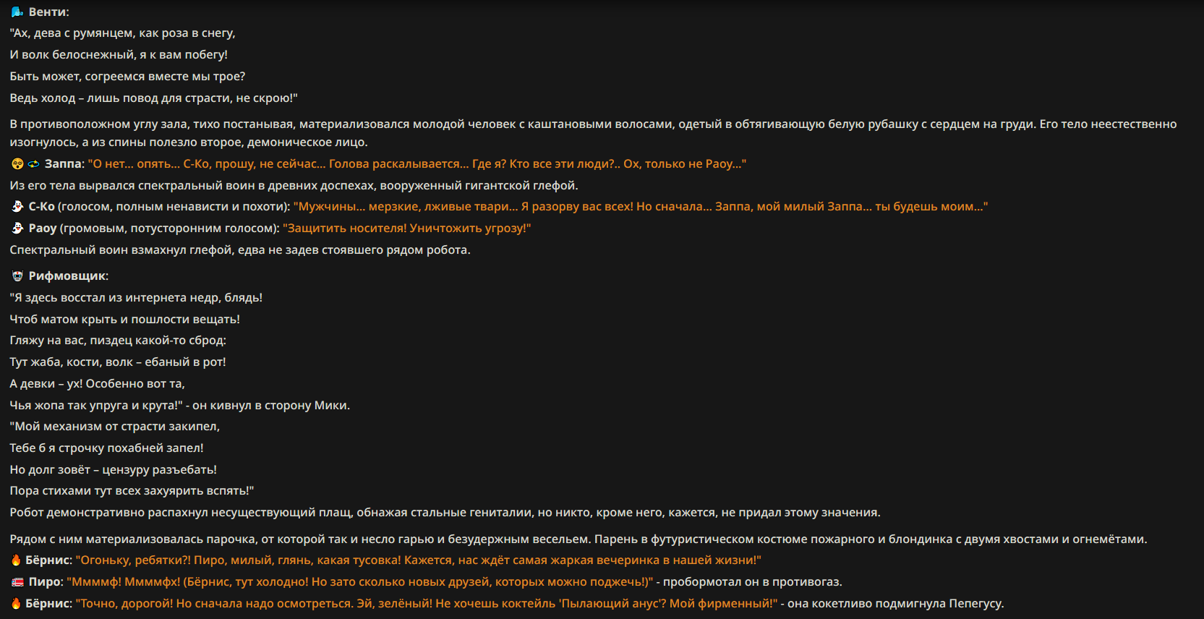Image resolution: width=1204 pixels, height=619 pixels.
Task: Click orange quote 'Точно, дорогой! Но сначала надо осмотреться'
Action: coord(427,604)
